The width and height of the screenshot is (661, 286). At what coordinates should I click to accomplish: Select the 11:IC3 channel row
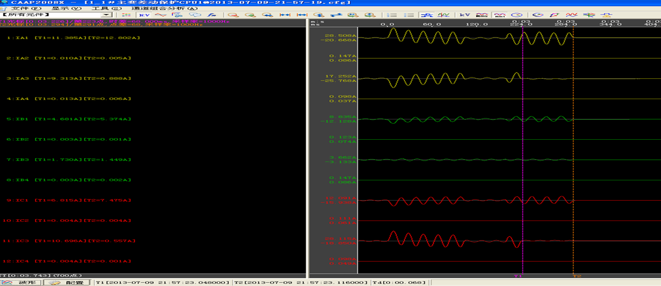point(69,241)
